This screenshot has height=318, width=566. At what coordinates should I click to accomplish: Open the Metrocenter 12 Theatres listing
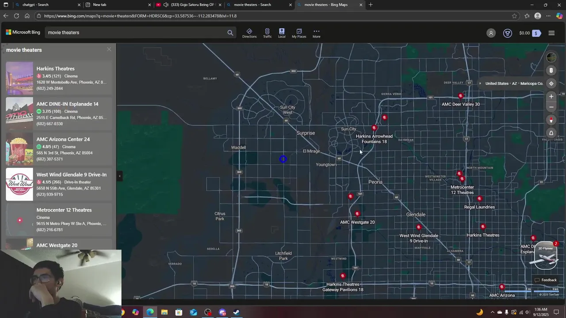click(59, 220)
